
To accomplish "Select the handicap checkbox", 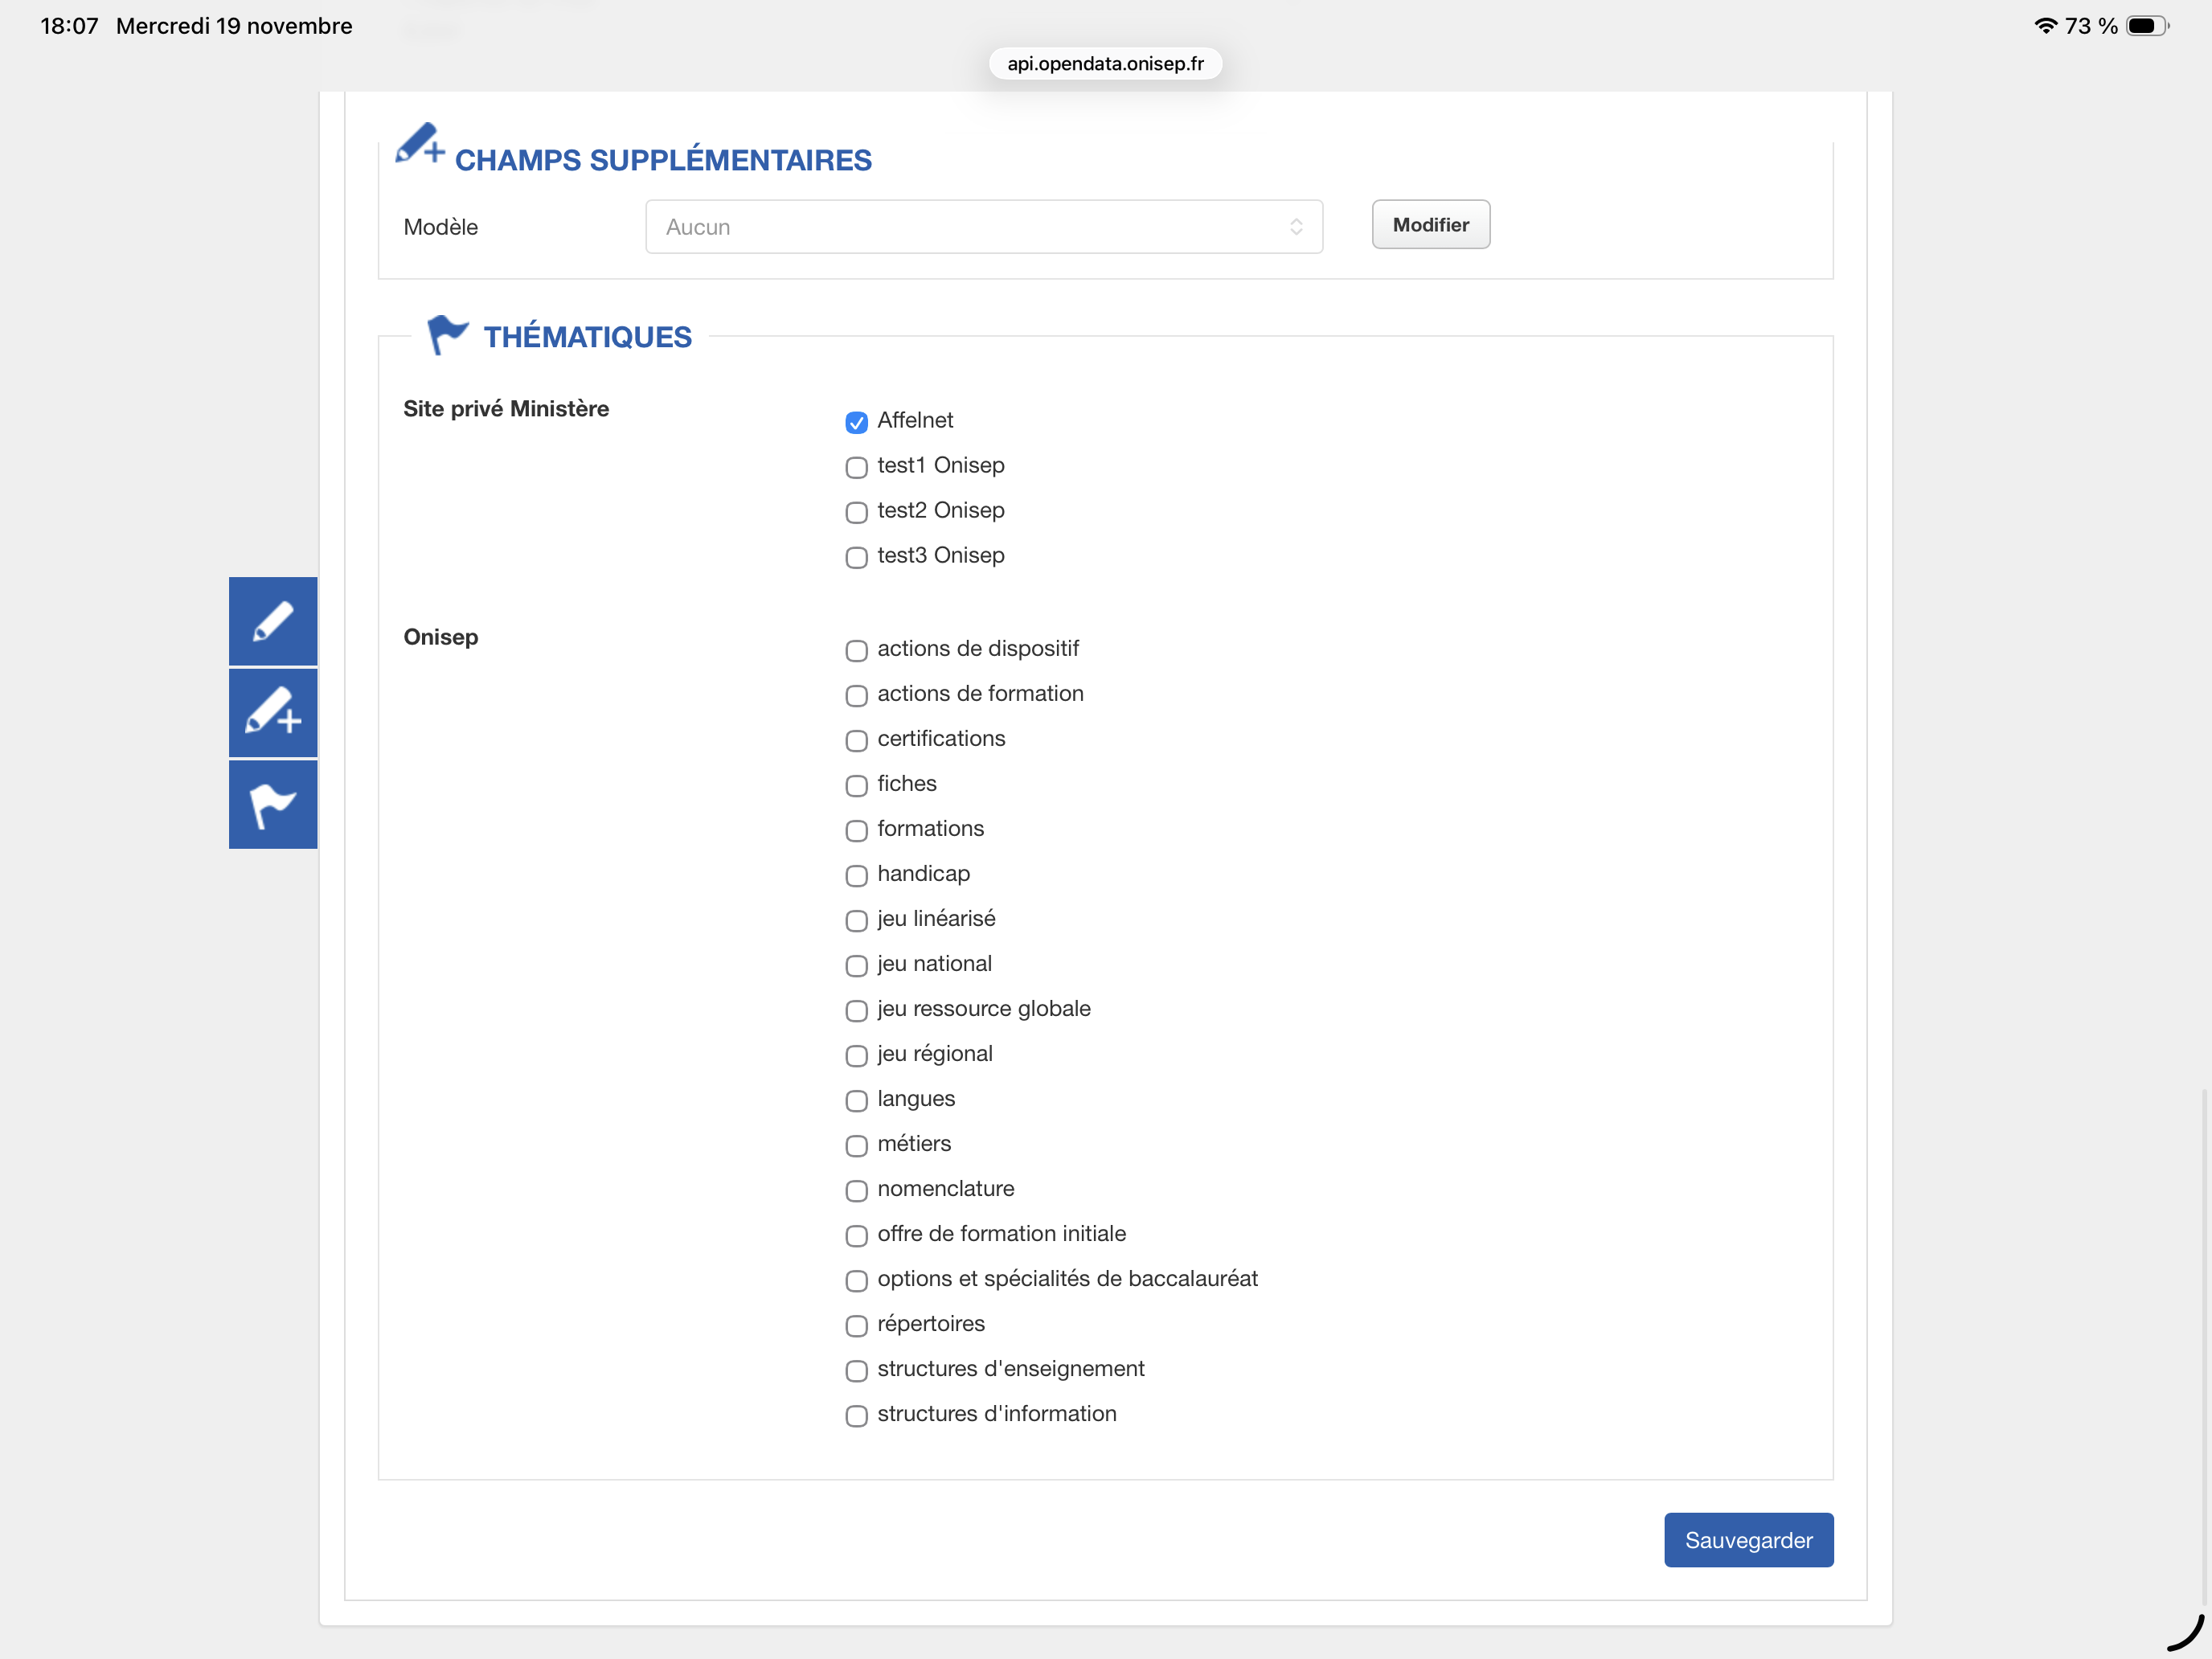I will click(856, 875).
